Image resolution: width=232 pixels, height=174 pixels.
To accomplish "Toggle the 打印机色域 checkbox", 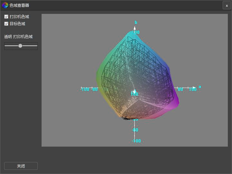I will tap(6, 16).
